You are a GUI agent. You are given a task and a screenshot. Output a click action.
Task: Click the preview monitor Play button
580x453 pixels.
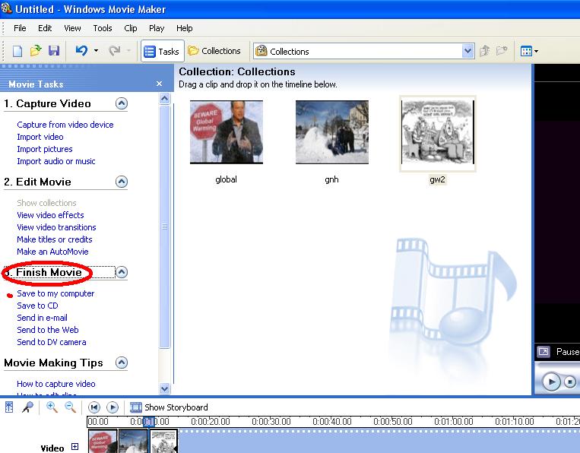tap(551, 382)
